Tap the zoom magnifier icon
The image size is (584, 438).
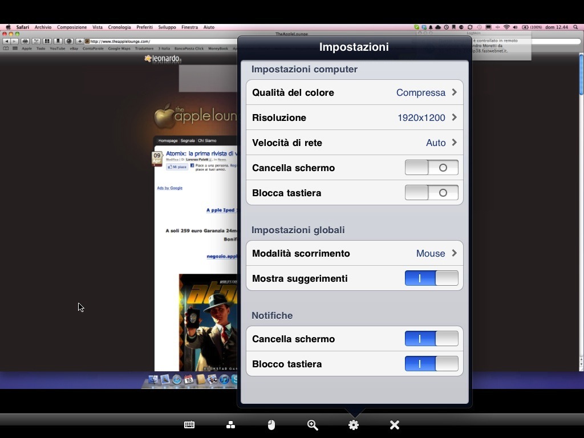pos(313,424)
